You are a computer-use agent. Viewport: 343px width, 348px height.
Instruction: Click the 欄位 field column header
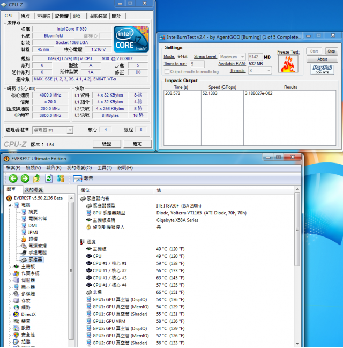click(116, 190)
